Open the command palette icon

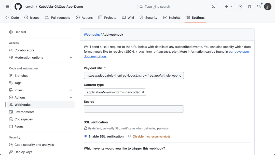pos(214,7)
